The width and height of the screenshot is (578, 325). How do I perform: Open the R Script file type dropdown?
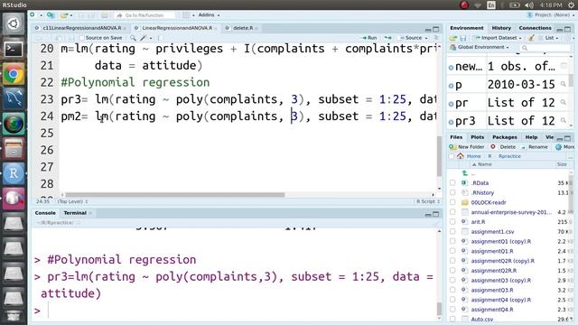[x=427, y=201]
